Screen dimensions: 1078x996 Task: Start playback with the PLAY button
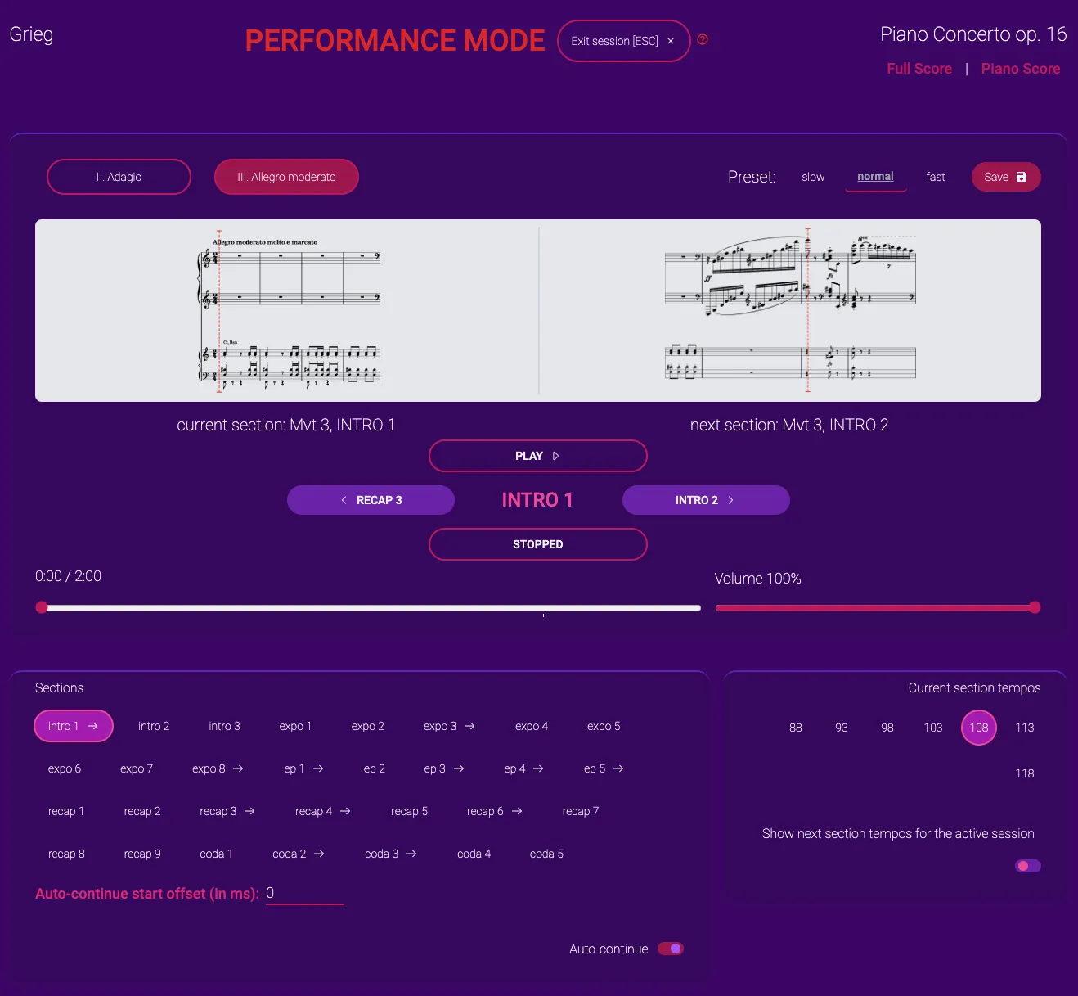tap(538, 456)
